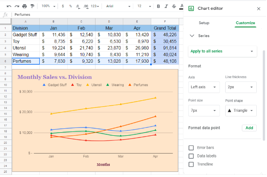Select the Wearing cell
This screenshot has height=177, width=267.
pyautogui.click(x=26, y=55)
